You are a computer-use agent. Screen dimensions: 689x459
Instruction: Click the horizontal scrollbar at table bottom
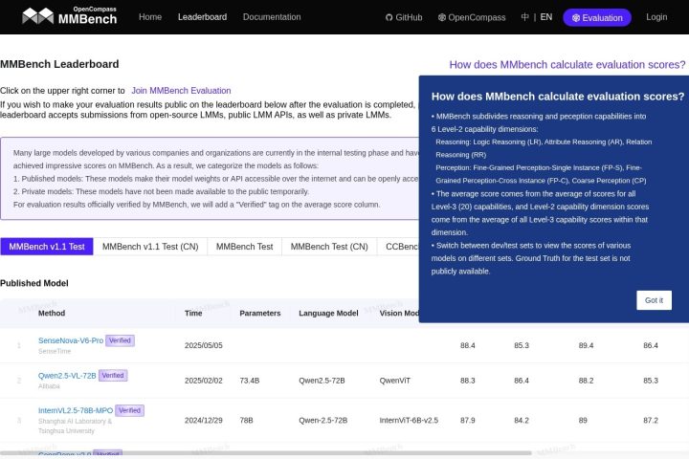(x=266, y=453)
